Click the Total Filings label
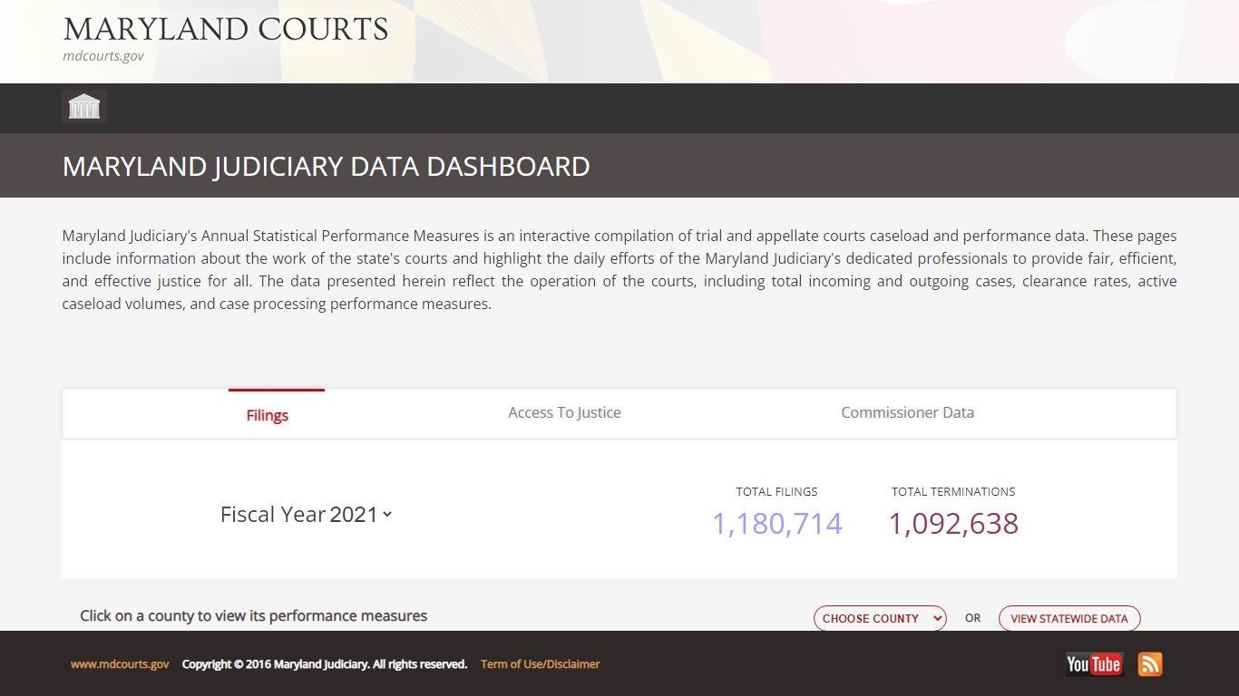Viewport: 1239px width, 696px height. coord(776,491)
